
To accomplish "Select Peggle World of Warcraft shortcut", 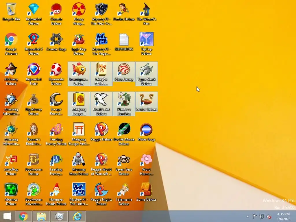I will point(101,164).
